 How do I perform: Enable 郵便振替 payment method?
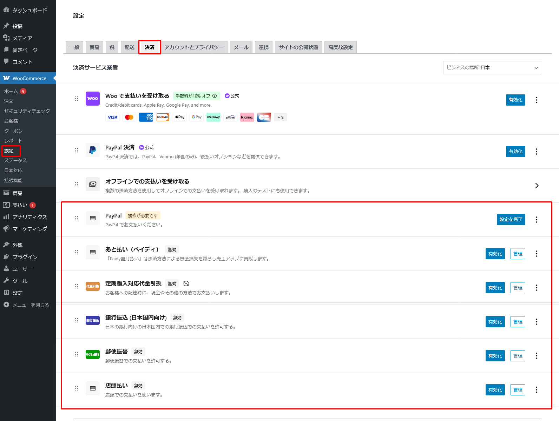[x=495, y=356]
